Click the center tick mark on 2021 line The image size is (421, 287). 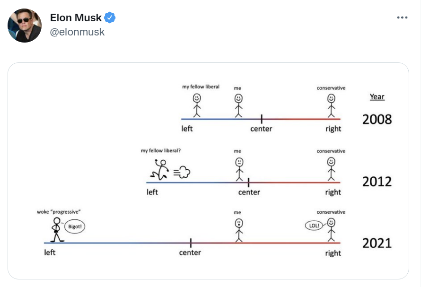(x=191, y=243)
